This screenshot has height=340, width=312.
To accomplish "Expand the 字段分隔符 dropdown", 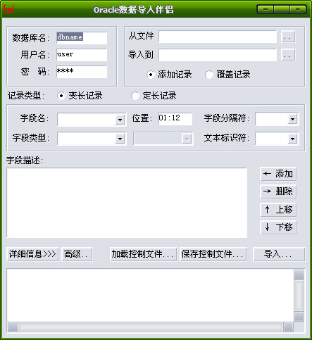I will [x=292, y=119].
